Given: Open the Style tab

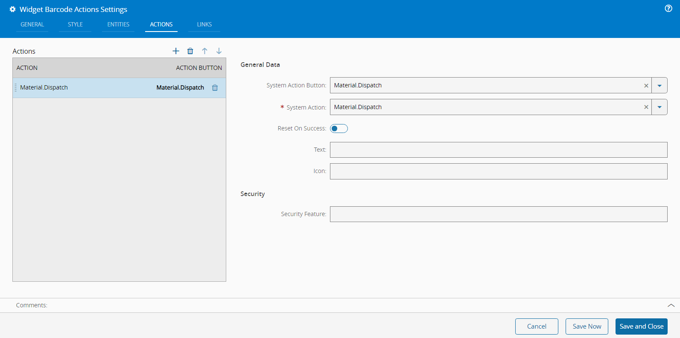Looking at the screenshot, I should pyautogui.click(x=75, y=25).
